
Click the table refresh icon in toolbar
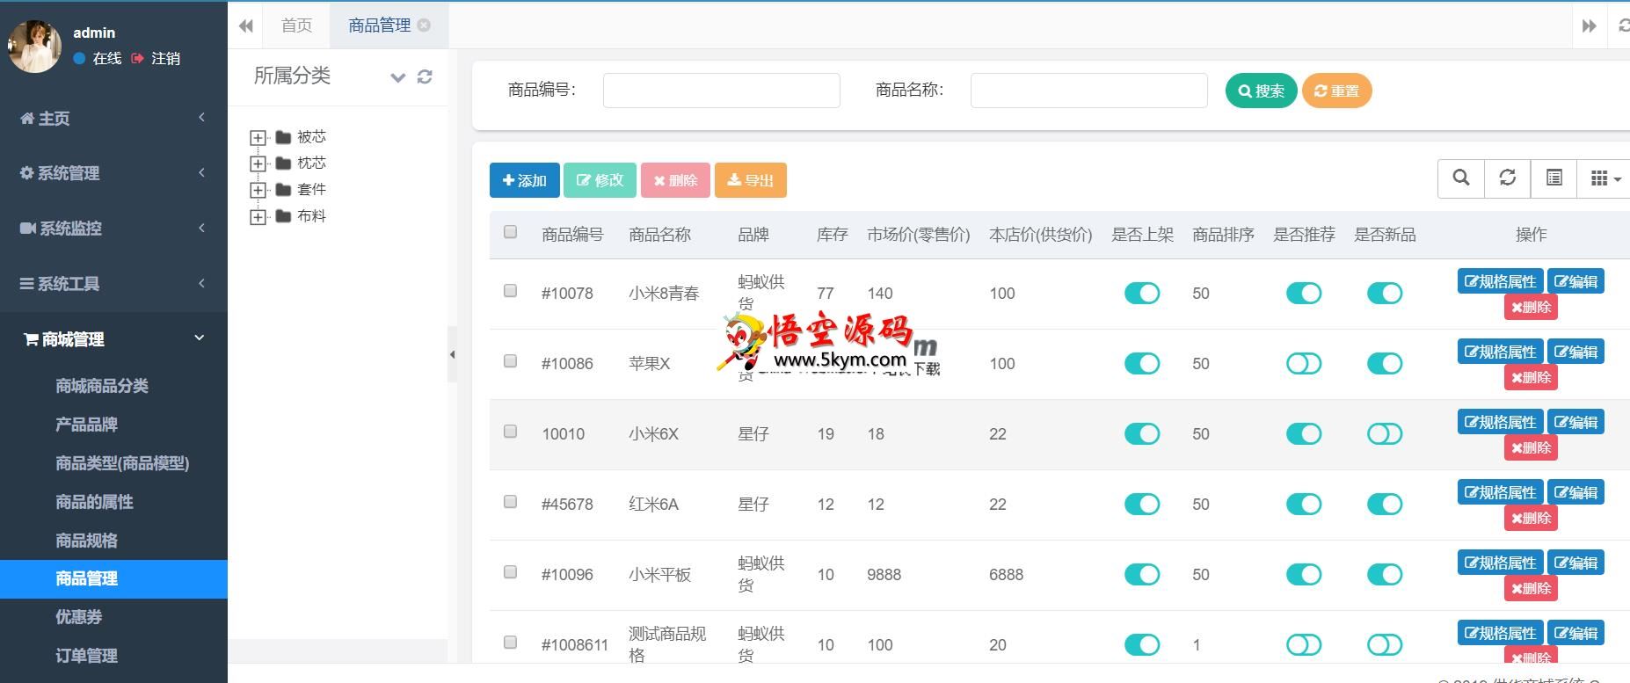point(1508,178)
